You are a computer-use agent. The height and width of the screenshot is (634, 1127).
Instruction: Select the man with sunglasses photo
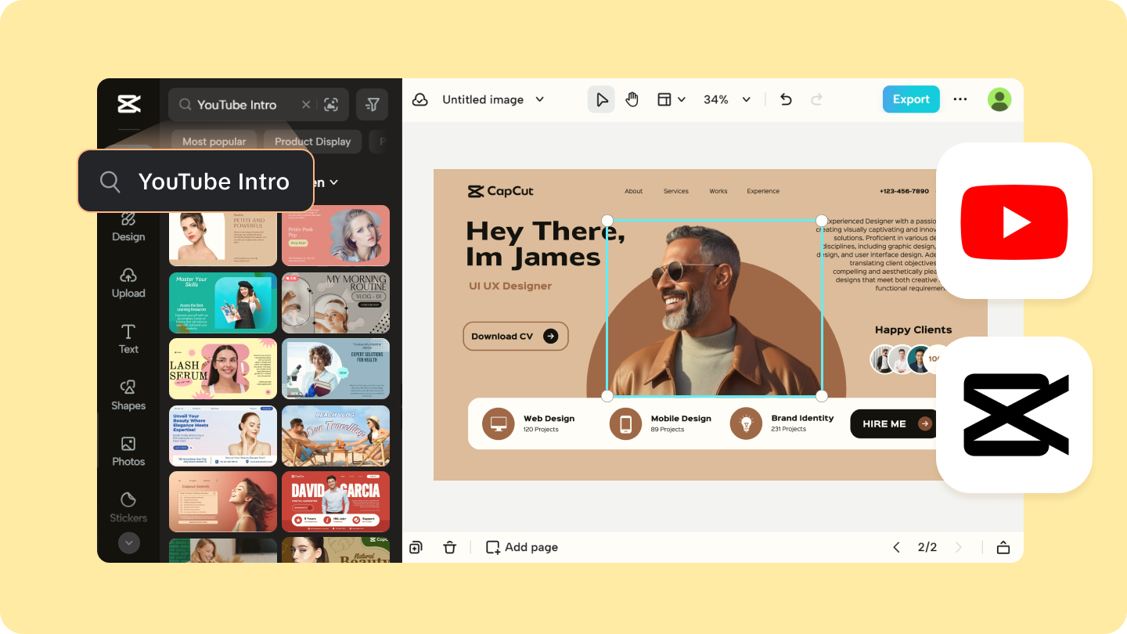click(714, 308)
